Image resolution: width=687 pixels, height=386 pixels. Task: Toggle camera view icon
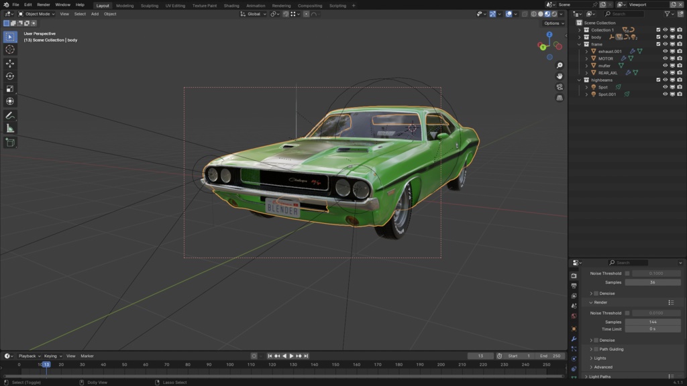click(560, 87)
